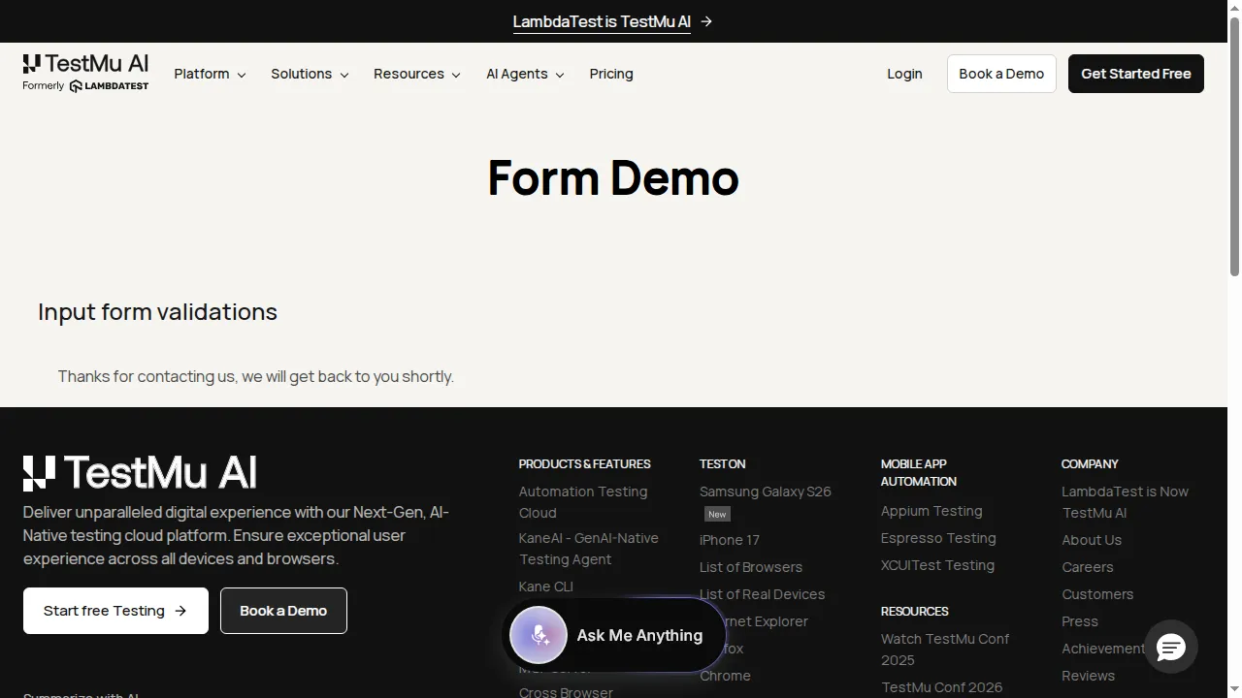Click the TEST ON footer heading

[723, 463]
